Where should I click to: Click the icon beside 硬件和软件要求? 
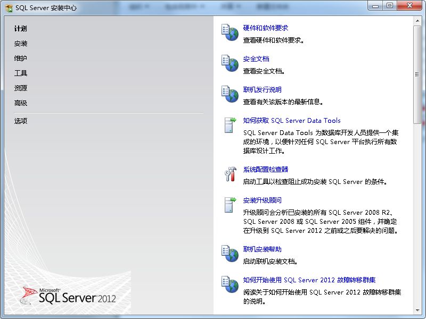click(230, 32)
